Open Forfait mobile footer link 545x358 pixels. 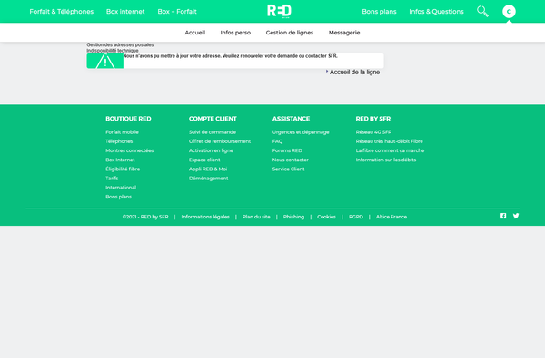(122, 132)
